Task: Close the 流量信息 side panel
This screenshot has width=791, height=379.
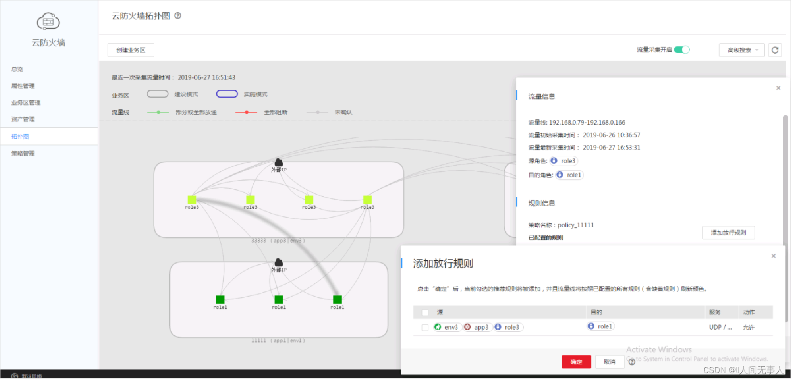Action: [778, 88]
